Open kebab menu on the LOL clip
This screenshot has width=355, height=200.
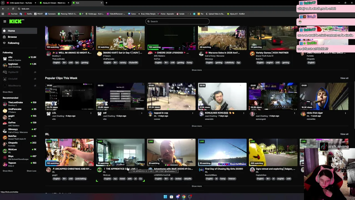[x=91, y=113]
